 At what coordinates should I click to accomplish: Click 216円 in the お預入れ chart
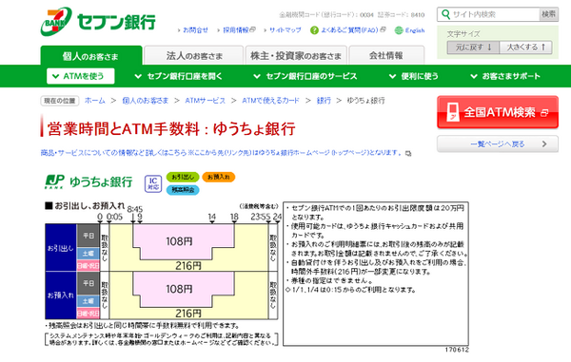coord(187,314)
